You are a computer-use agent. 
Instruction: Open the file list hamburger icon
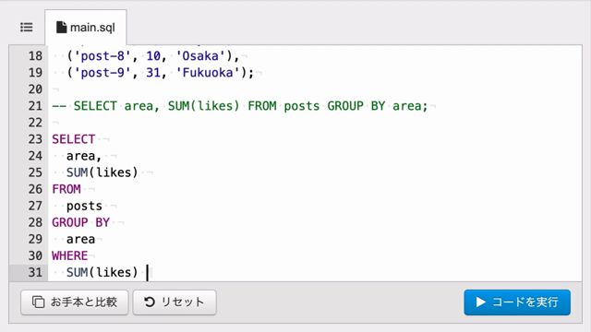tap(27, 27)
